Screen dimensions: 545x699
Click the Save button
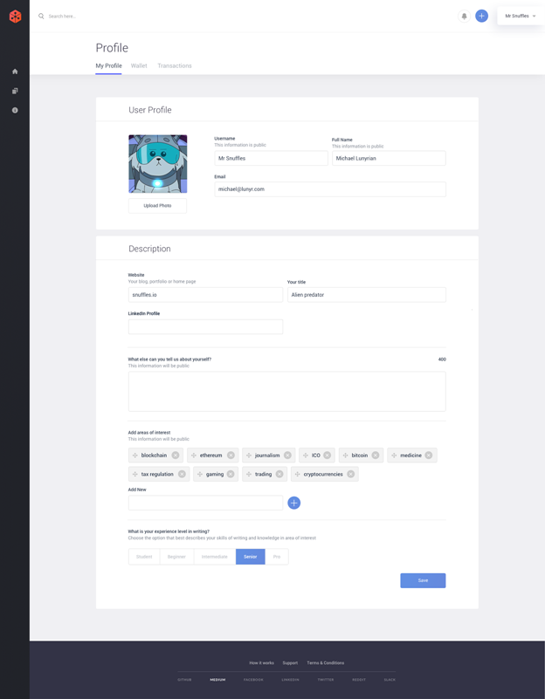click(423, 580)
